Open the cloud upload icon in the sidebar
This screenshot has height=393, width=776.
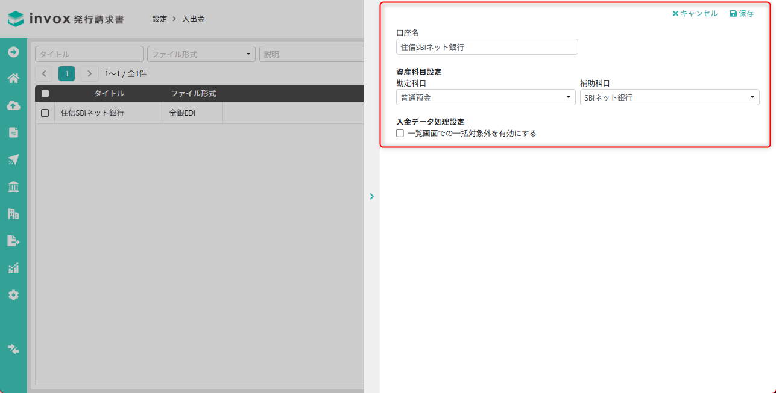coord(13,105)
